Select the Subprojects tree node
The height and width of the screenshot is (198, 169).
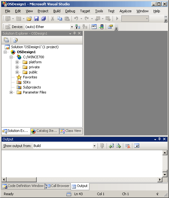(x=32, y=87)
